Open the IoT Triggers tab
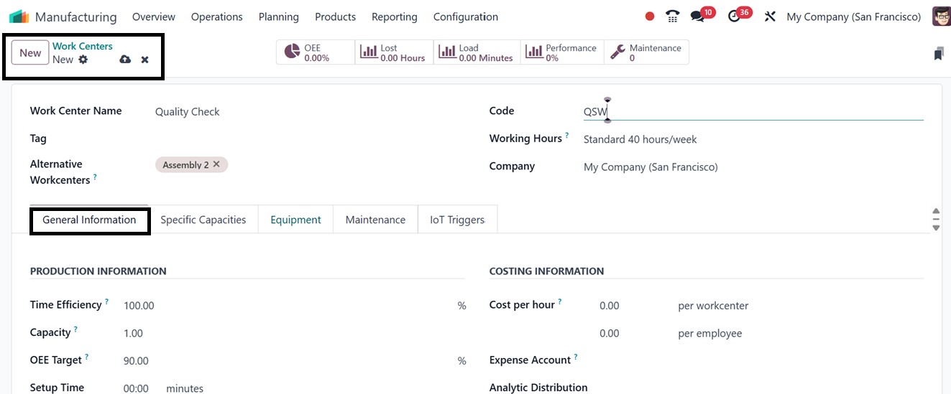 click(x=457, y=220)
